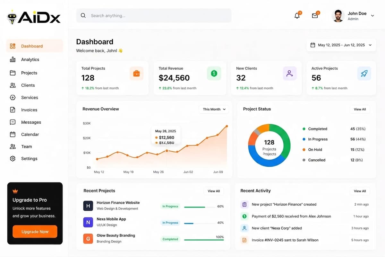The height and width of the screenshot is (257, 385).
Task: Click "Payment of $2,560 received" activity
Action: click(x=291, y=216)
